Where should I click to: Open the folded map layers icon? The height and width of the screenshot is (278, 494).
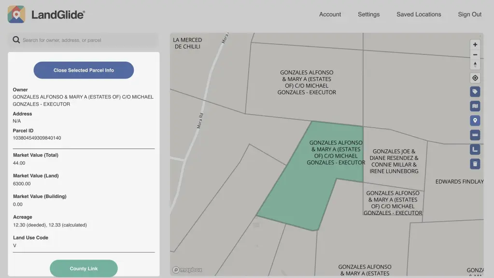475,106
